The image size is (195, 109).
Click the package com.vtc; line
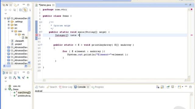pos(55,9)
